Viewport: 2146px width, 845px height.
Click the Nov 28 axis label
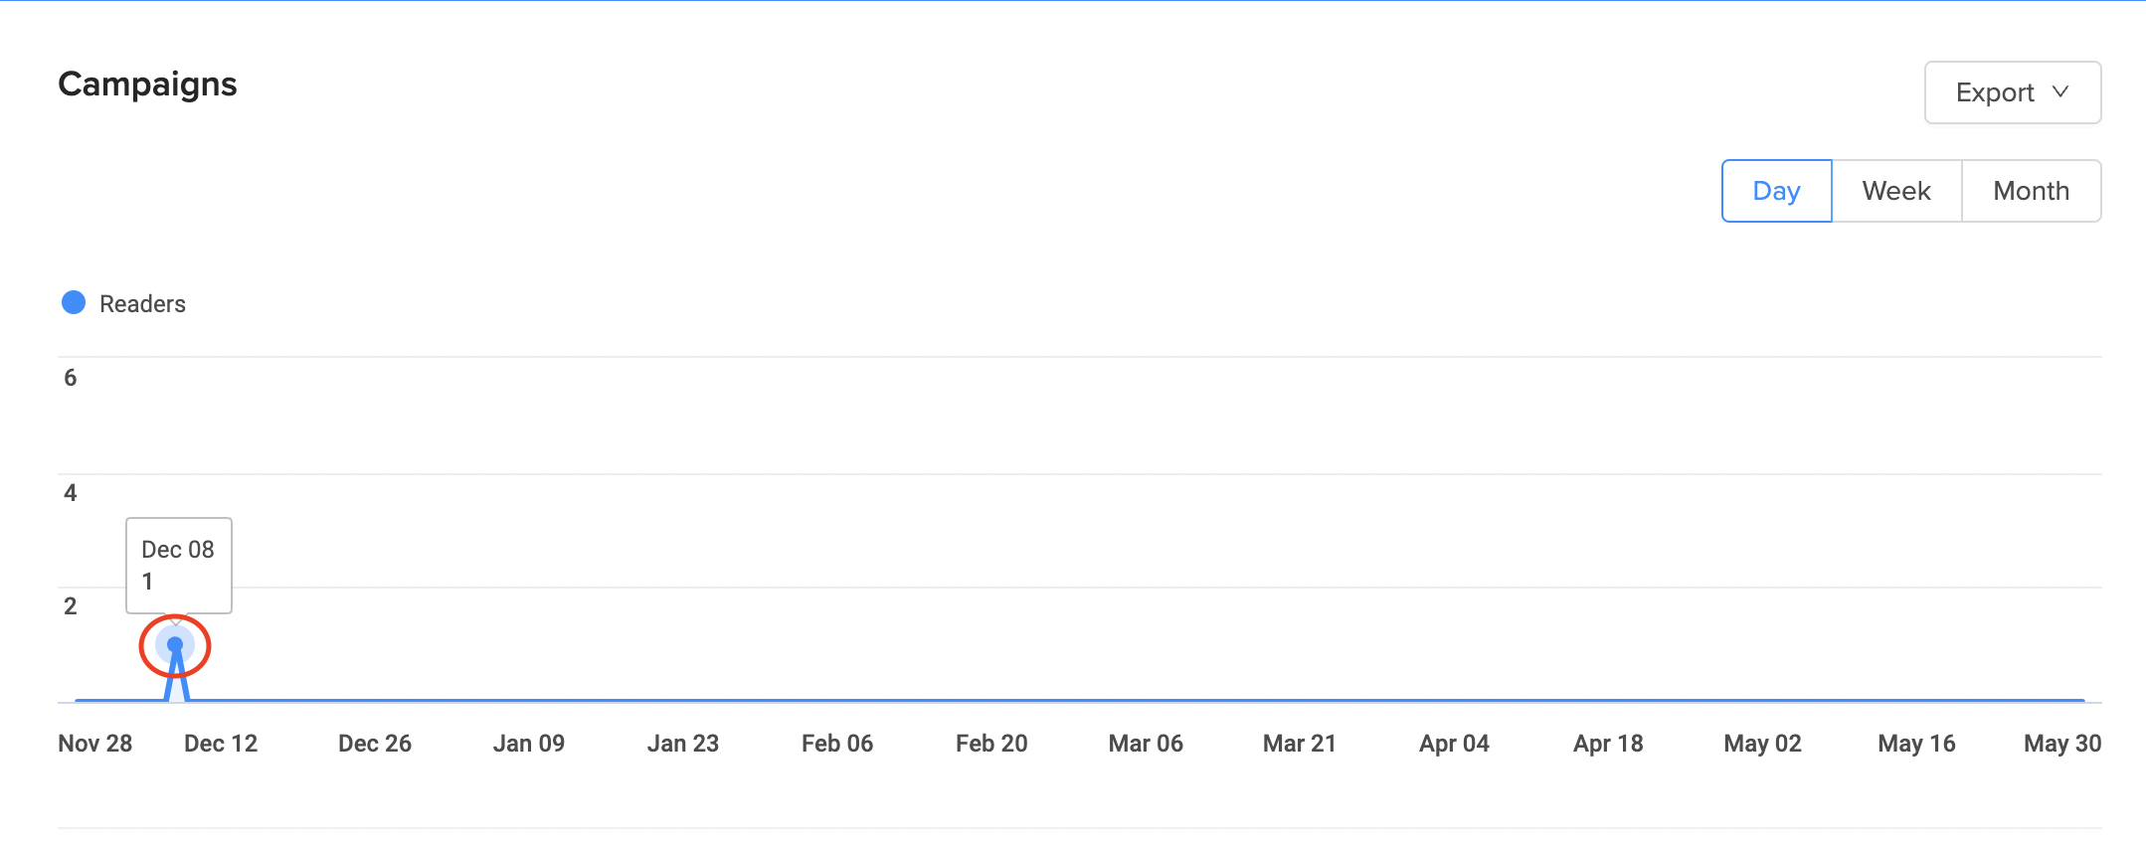(95, 744)
